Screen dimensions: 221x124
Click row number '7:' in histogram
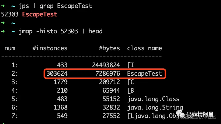tap(15, 116)
